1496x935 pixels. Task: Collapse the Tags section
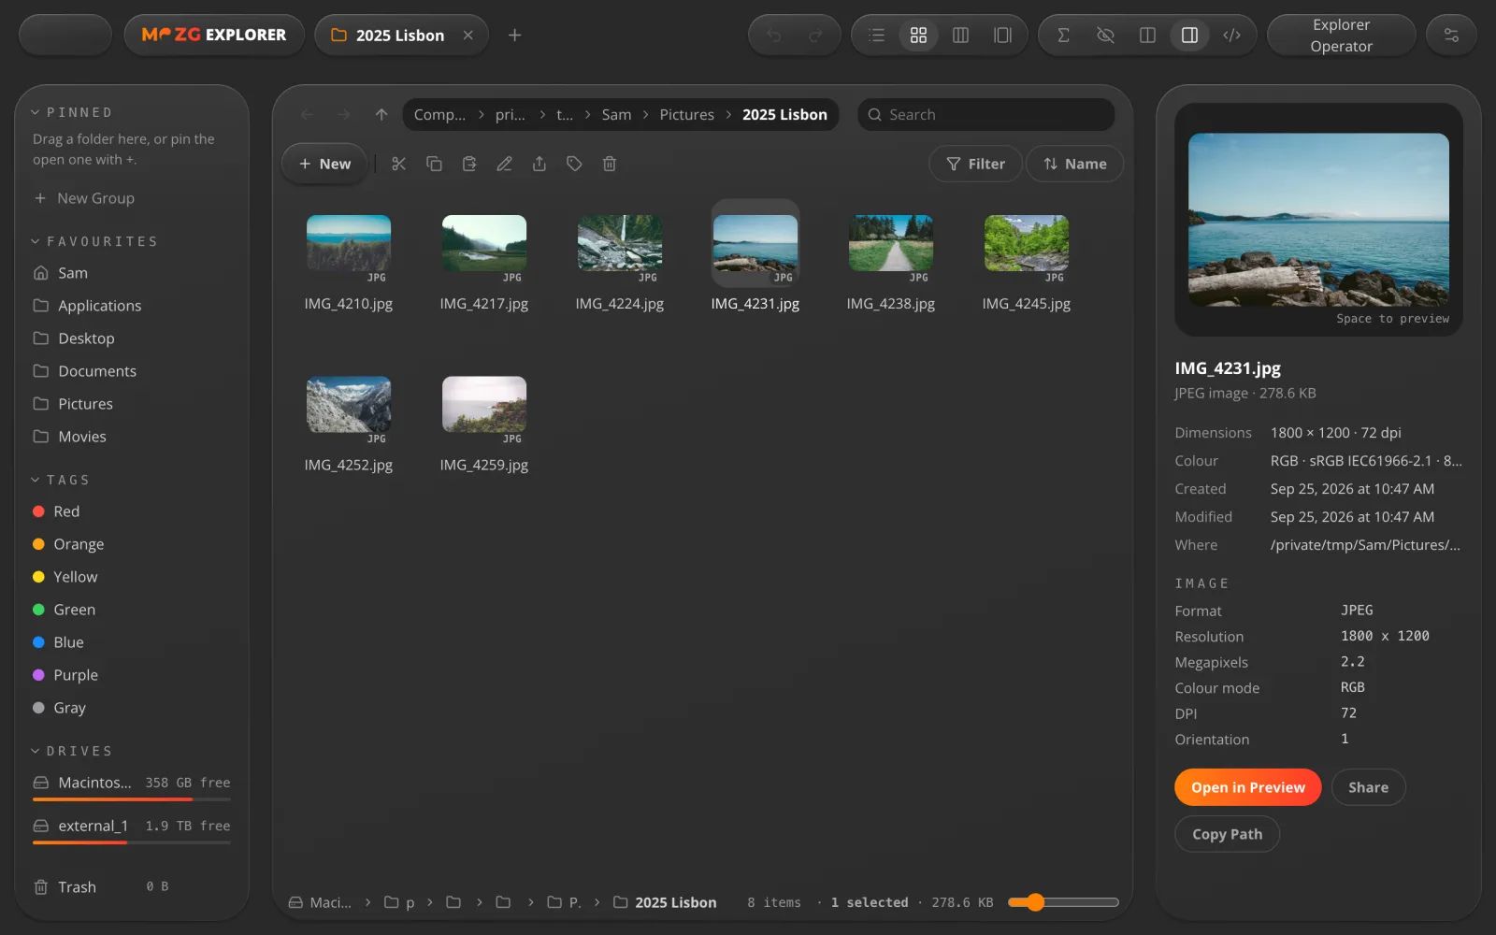[x=61, y=480]
